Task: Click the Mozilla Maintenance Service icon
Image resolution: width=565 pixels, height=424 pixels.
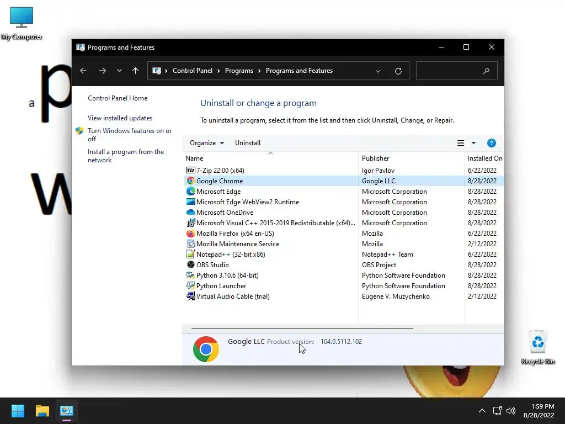Action: (190, 243)
